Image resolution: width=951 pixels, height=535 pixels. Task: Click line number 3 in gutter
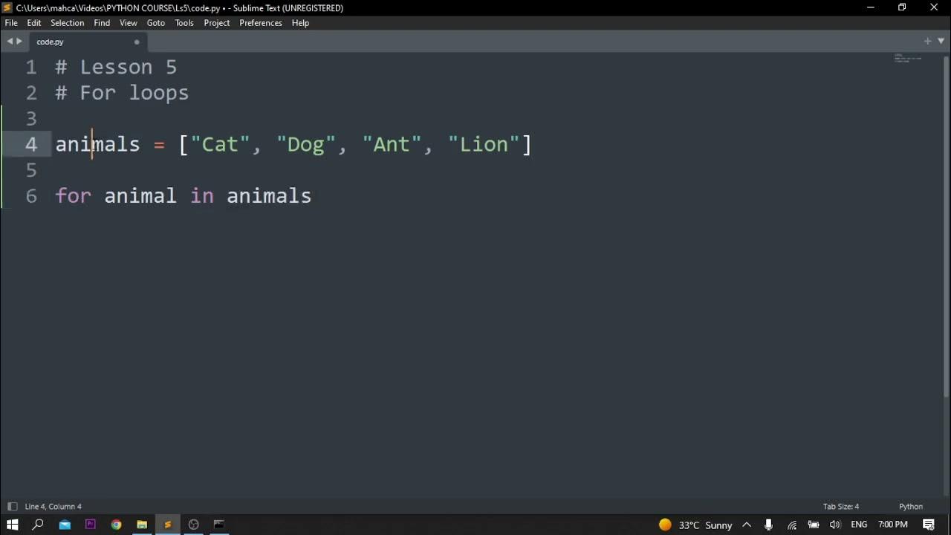click(30, 119)
